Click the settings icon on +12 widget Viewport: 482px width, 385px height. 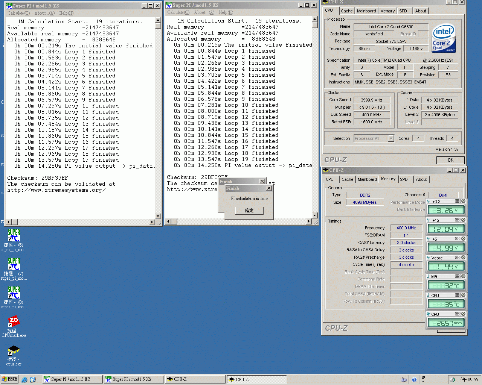pyautogui.click(x=458, y=220)
